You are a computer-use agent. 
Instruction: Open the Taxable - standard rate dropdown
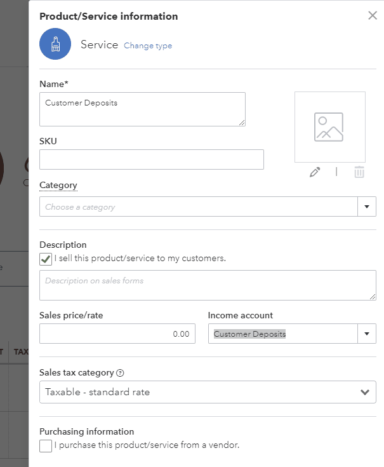click(x=208, y=392)
